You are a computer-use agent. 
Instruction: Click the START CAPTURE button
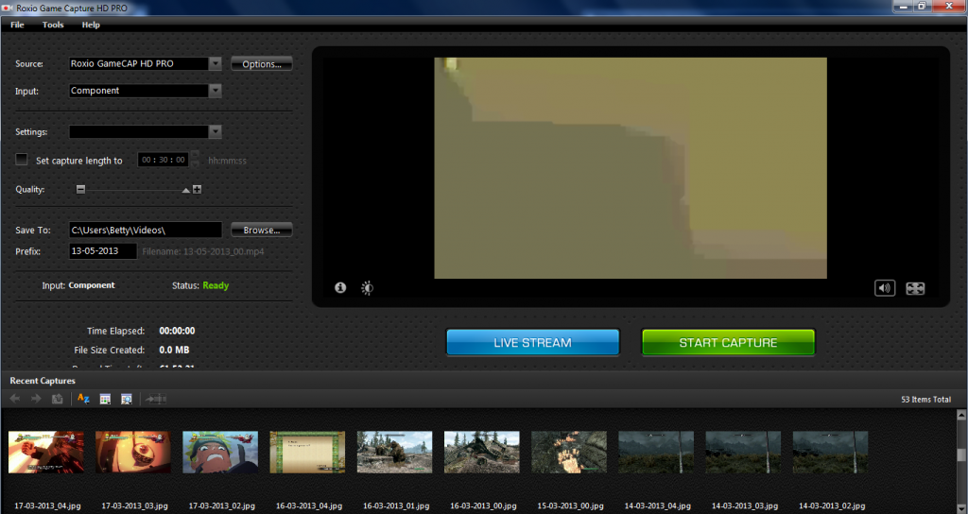pos(729,342)
